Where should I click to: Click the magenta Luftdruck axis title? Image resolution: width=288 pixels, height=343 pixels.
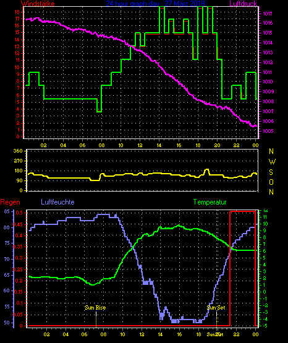pyautogui.click(x=243, y=4)
